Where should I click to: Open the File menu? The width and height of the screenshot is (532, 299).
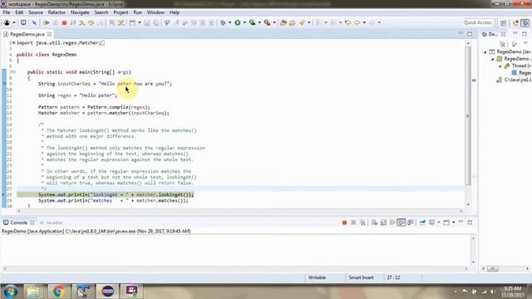click(7, 12)
